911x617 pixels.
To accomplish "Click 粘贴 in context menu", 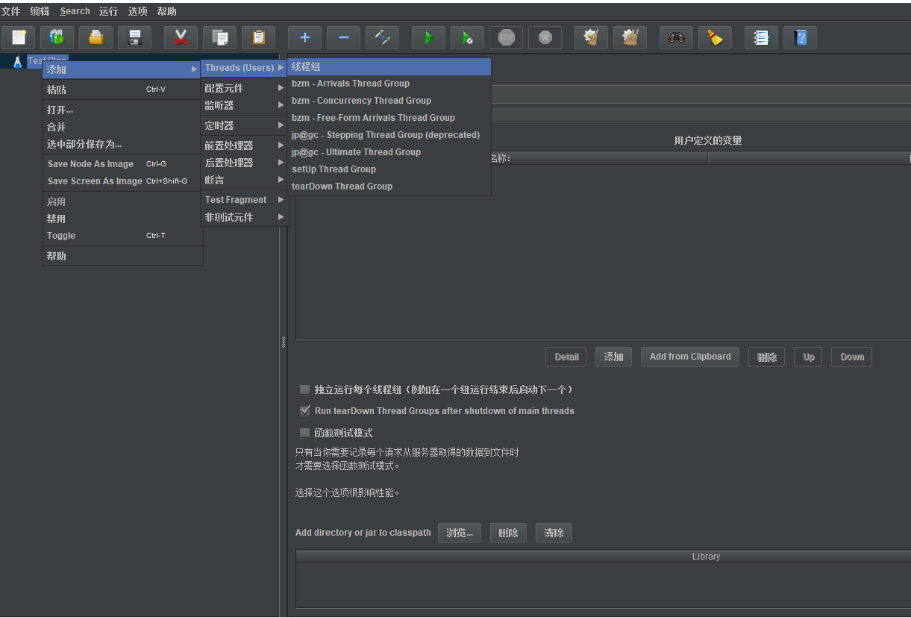I will coord(122,90).
